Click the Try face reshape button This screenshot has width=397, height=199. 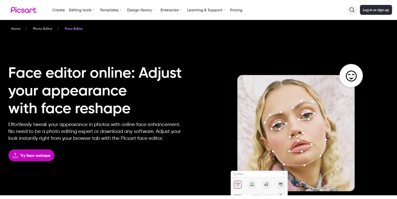click(x=31, y=155)
